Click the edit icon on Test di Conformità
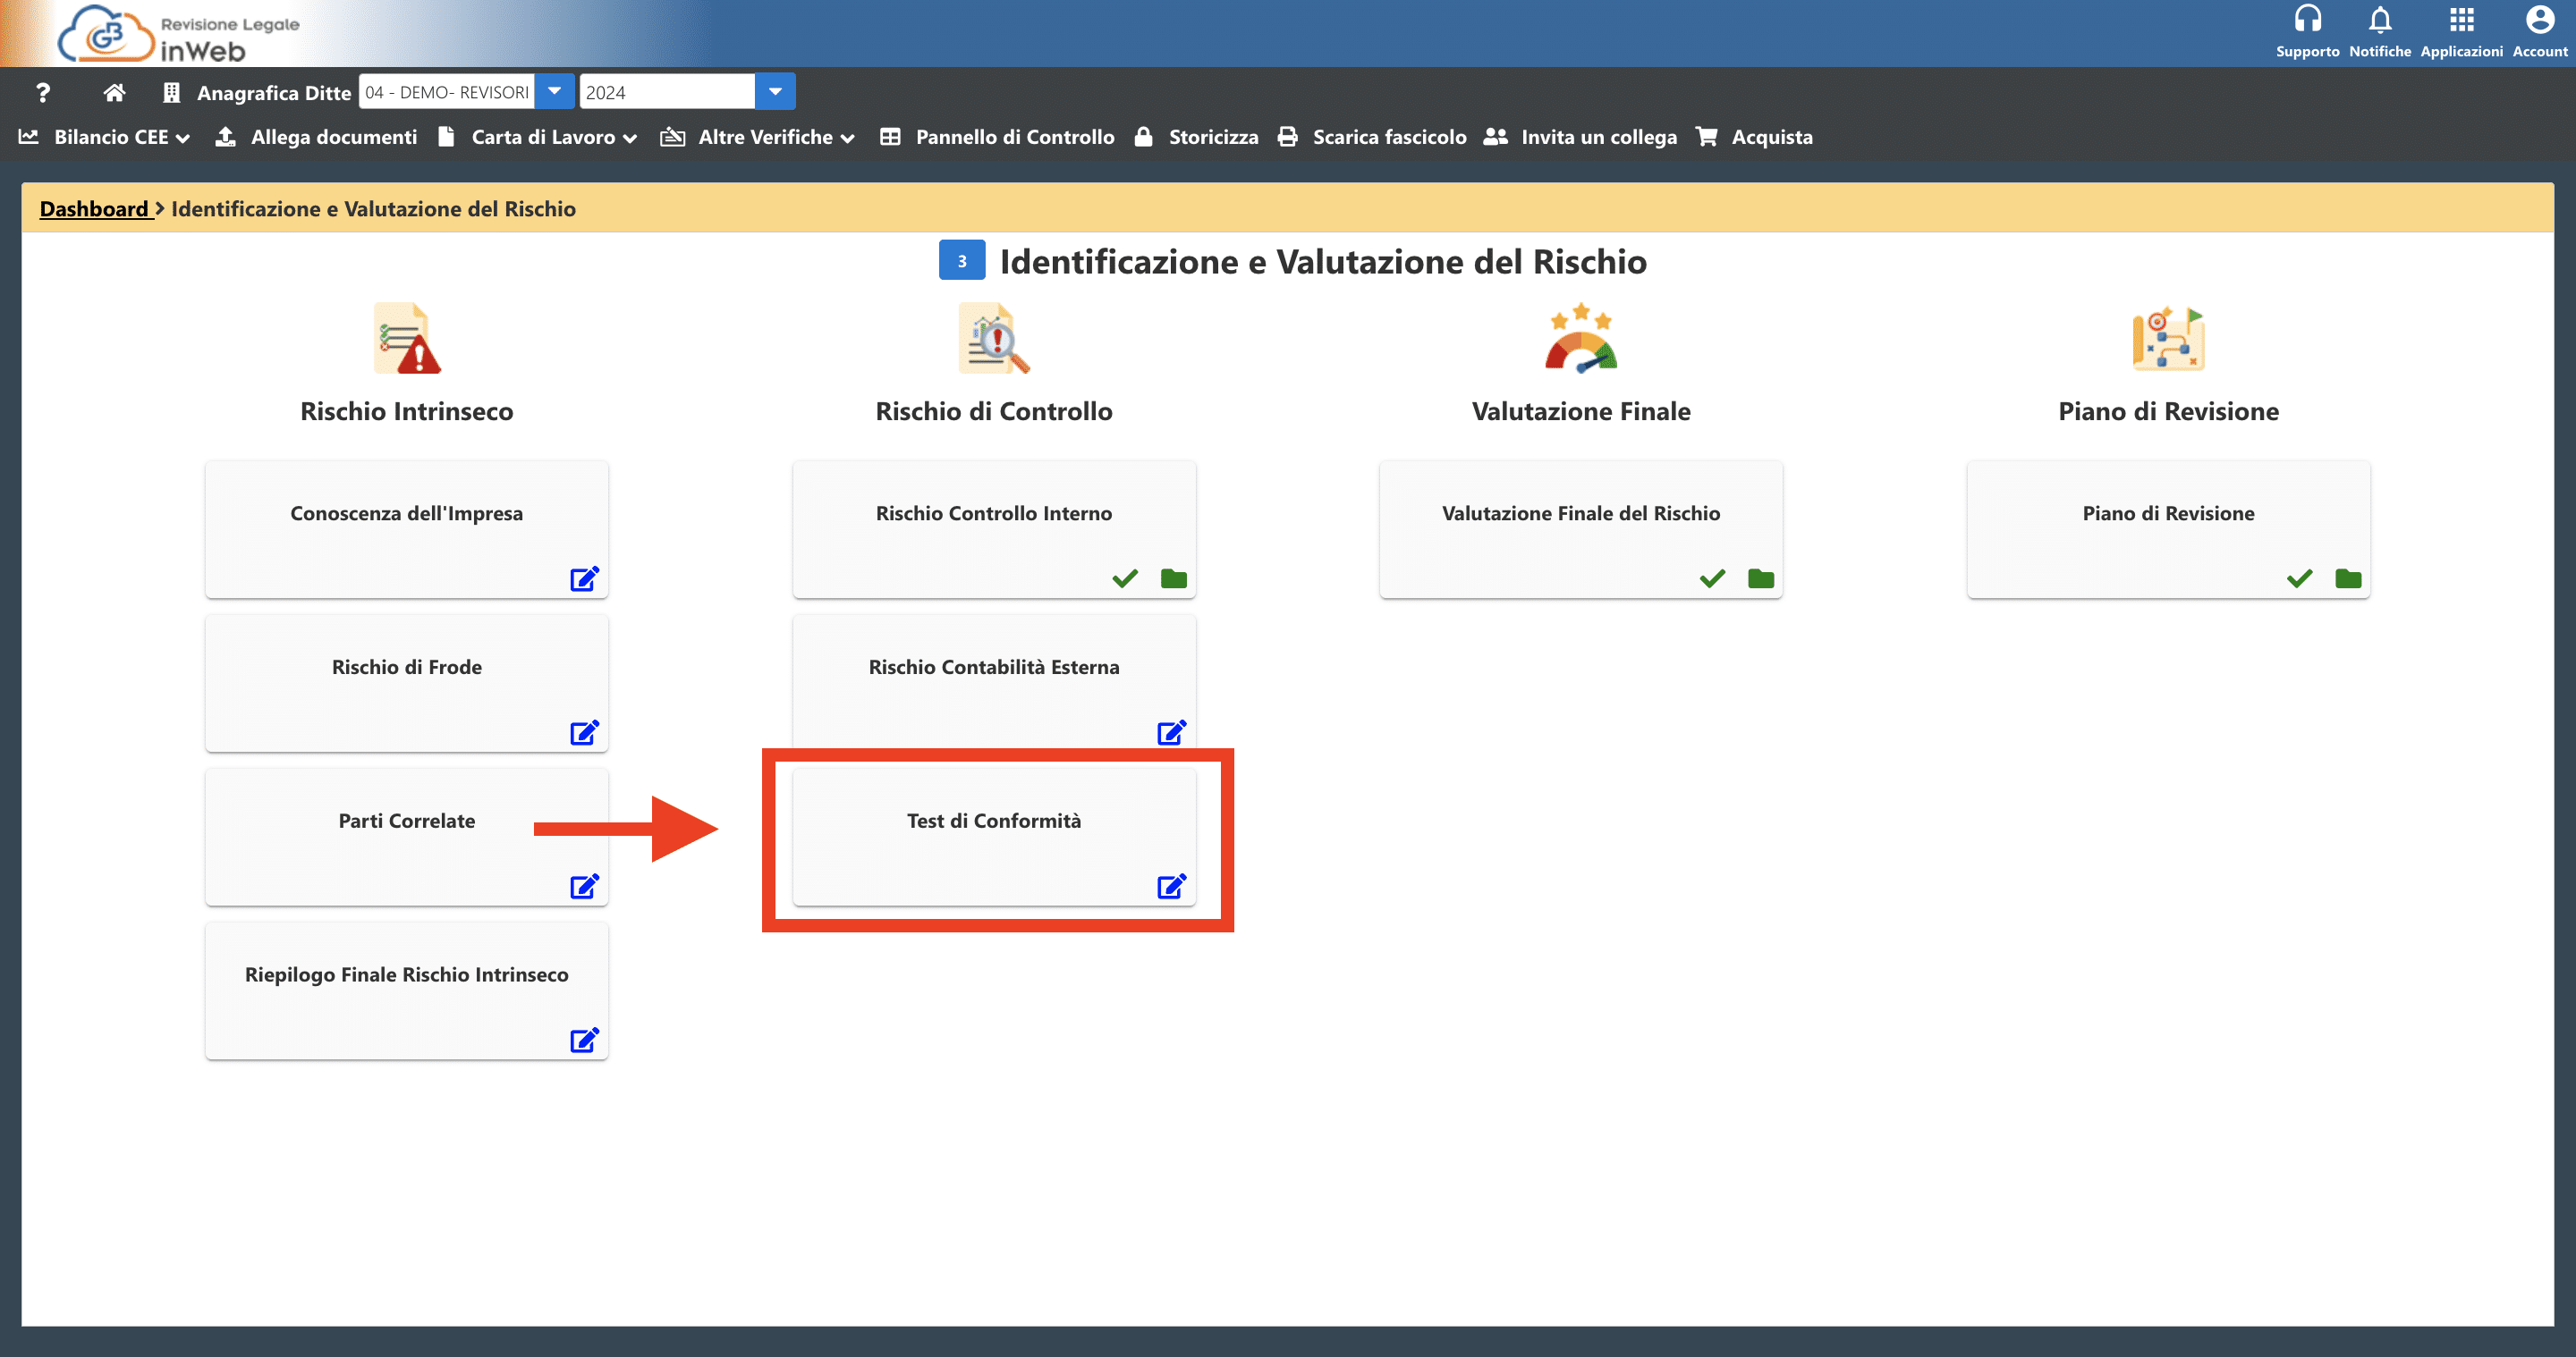This screenshot has width=2576, height=1357. 1171,887
